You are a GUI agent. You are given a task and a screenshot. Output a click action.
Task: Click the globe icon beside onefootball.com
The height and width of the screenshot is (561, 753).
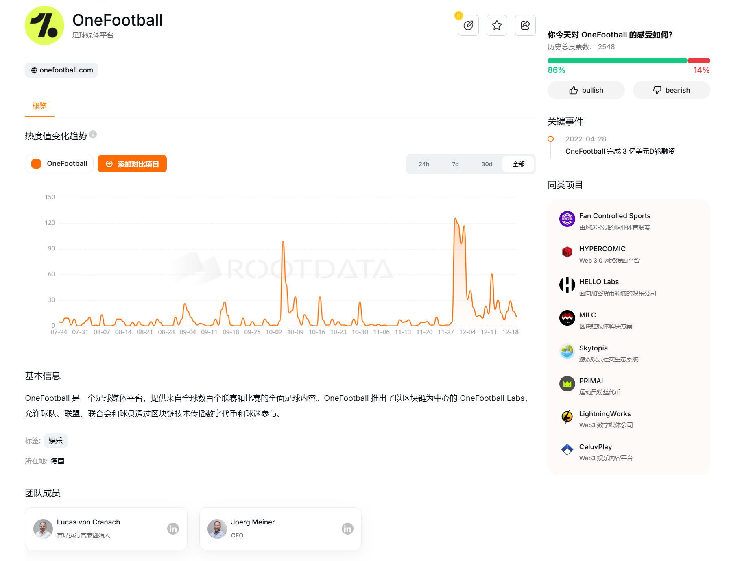pos(34,70)
